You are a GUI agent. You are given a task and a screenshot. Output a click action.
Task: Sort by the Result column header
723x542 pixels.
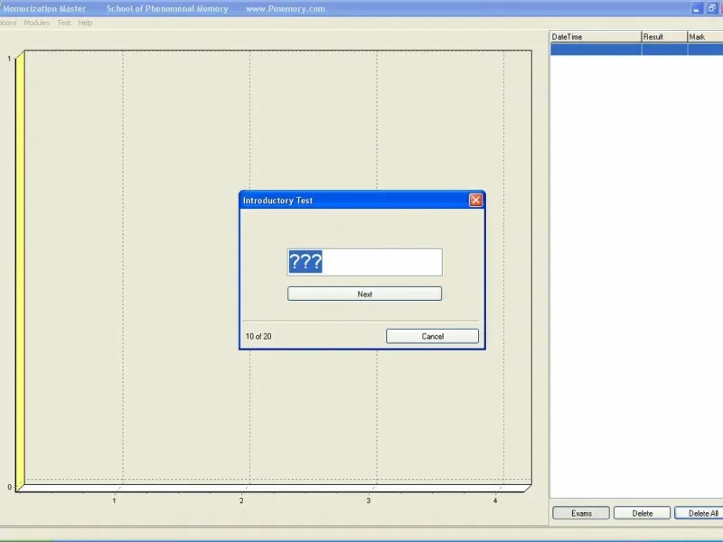coord(664,37)
